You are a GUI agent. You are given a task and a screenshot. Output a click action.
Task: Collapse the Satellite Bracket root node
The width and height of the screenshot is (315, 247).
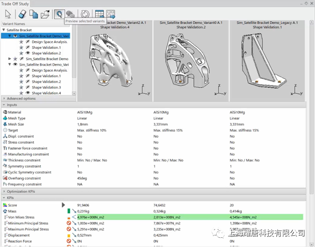click(x=3, y=30)
